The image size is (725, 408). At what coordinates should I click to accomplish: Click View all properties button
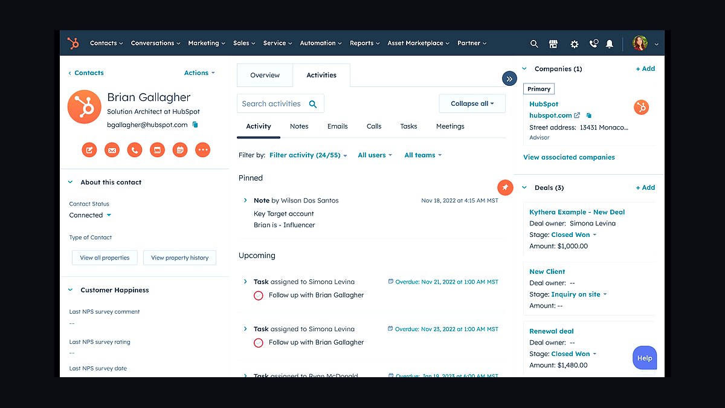point(105,257)
